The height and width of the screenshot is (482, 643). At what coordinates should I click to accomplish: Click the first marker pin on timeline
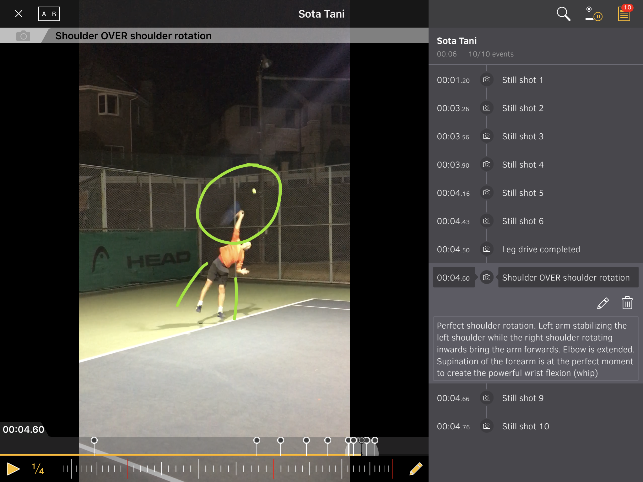94,441
